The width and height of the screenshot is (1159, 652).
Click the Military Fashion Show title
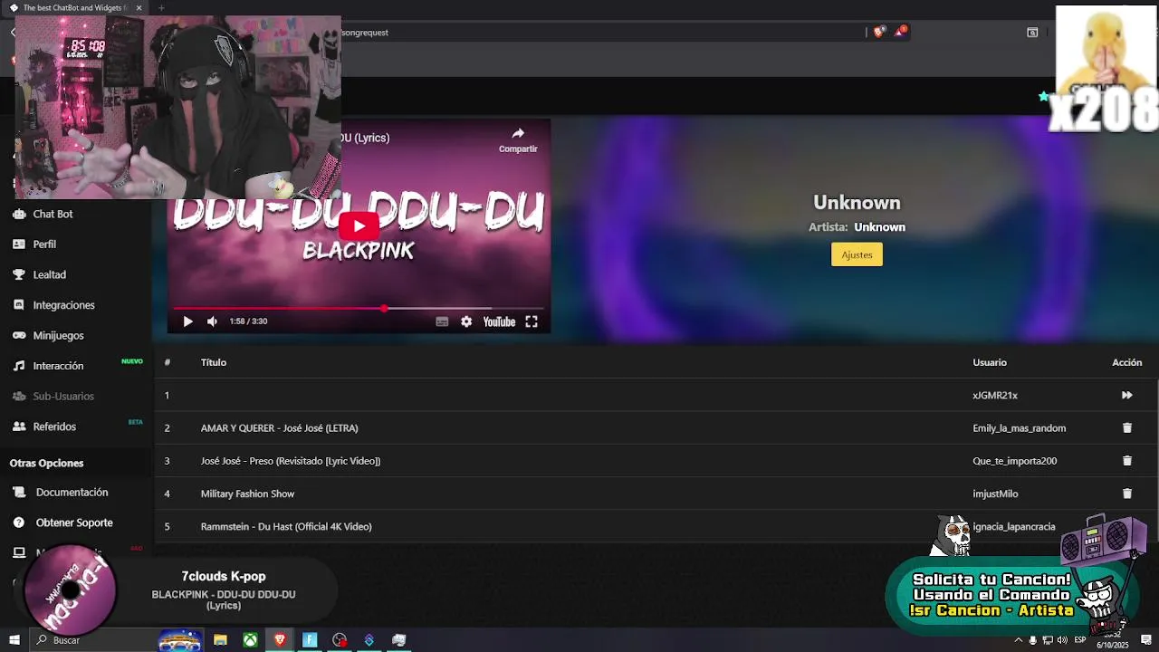(x=247, y=494)
